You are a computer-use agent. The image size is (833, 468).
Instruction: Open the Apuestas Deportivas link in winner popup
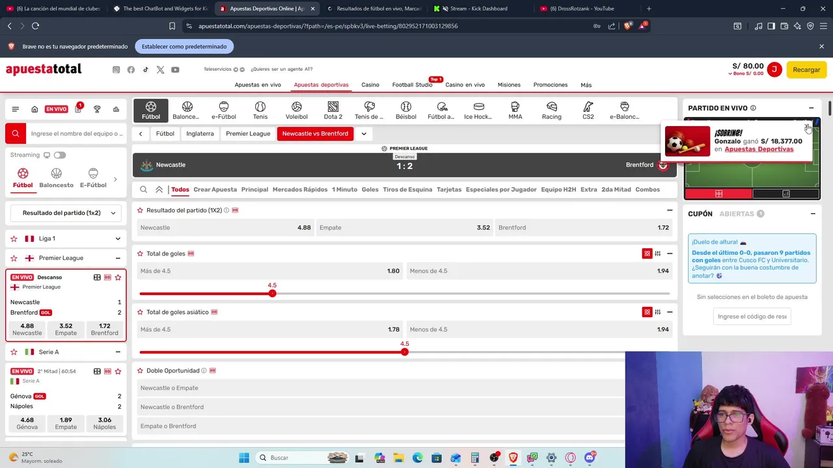[759, 149]
